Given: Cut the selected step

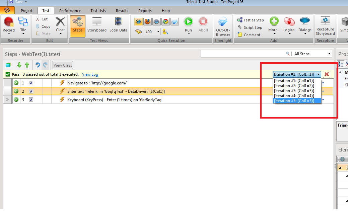Looking at the screenshot, I should pos(42,19).
